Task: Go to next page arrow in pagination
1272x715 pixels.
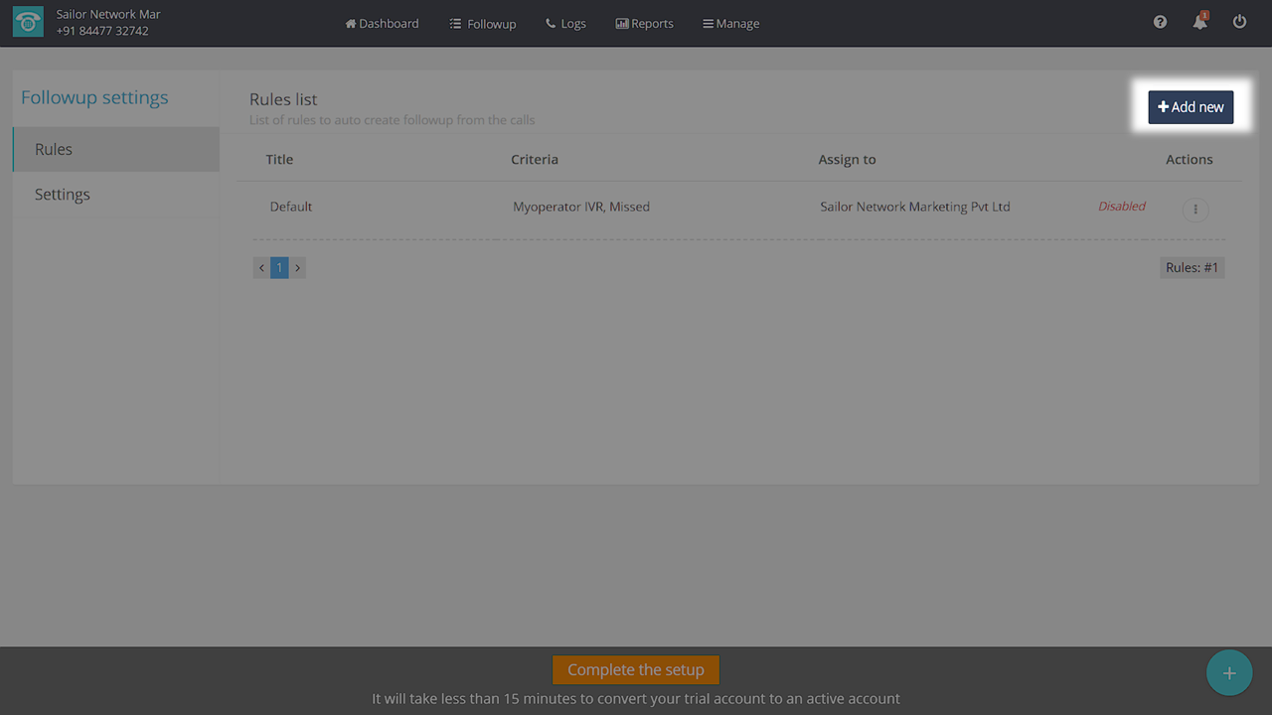Action: point(297,268)
